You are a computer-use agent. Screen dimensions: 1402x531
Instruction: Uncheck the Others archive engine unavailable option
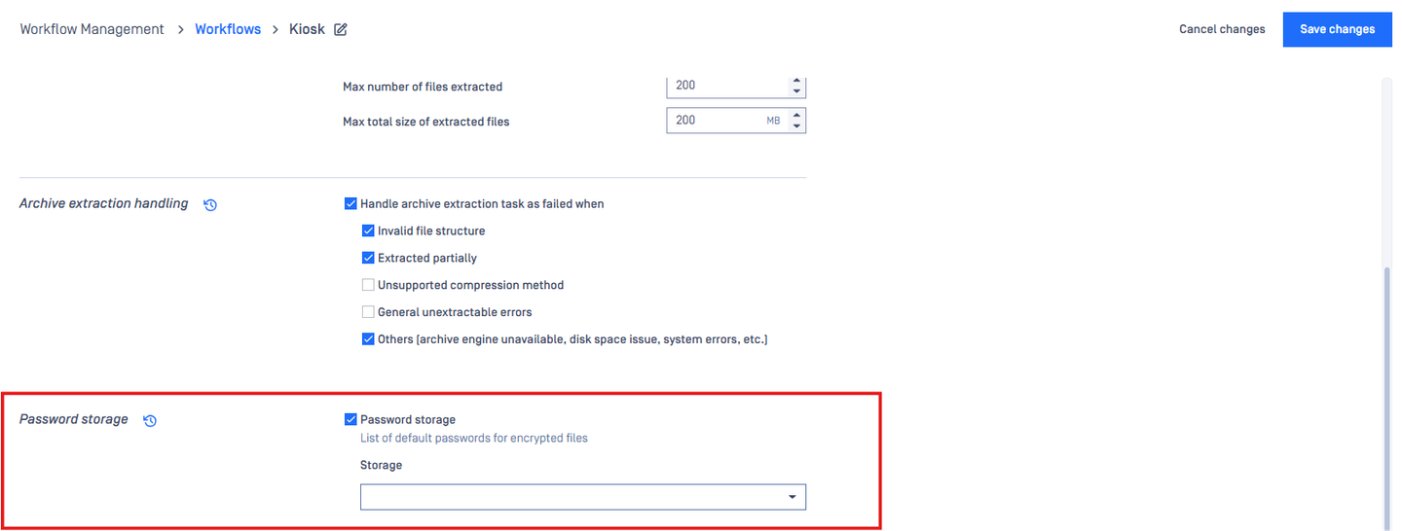coord(368,340)
